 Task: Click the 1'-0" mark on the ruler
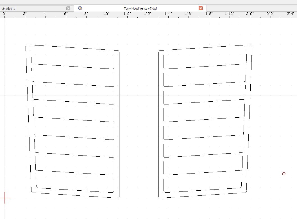pyautogui.click(x=127, y=14)
